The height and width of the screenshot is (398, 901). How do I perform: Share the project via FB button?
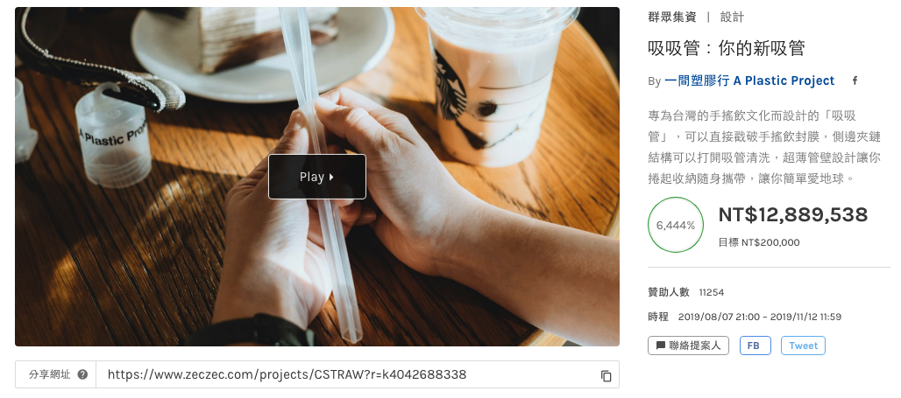click(755, 346)
